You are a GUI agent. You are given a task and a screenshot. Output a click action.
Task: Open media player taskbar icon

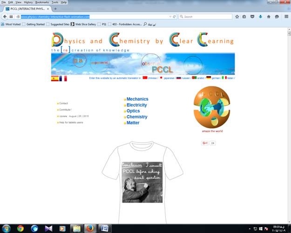pos(62,228)
